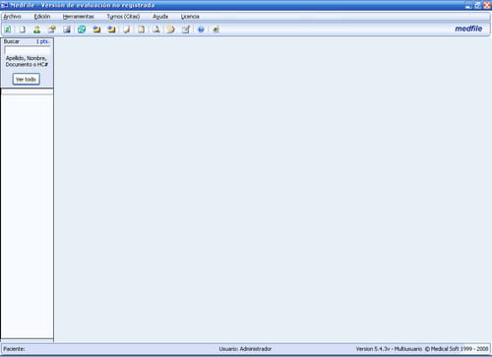Image resolution: width=492 pixels, height=357 pixels.
Task: Focus the Buscar patient search field
Action: (x=28, y=50)
